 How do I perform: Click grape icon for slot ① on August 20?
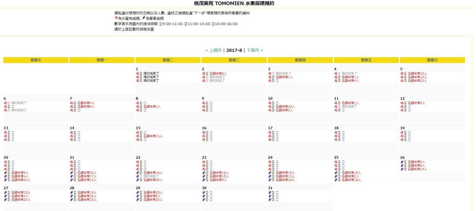tap(5, 173)
